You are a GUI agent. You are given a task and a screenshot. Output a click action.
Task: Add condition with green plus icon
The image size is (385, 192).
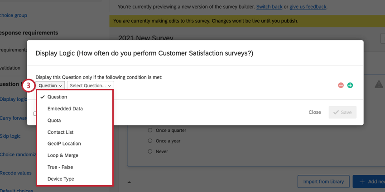pos(350,85)
